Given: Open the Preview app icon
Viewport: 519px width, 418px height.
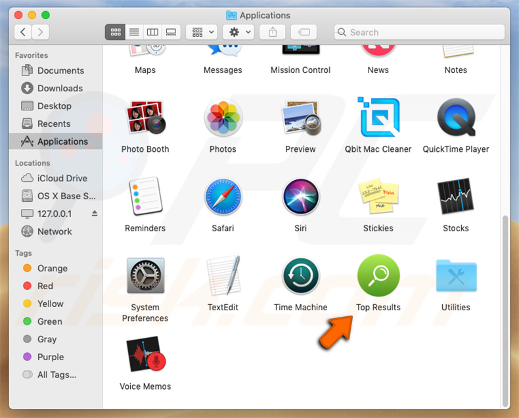Looking at the screenshot, I should (301, 118).
